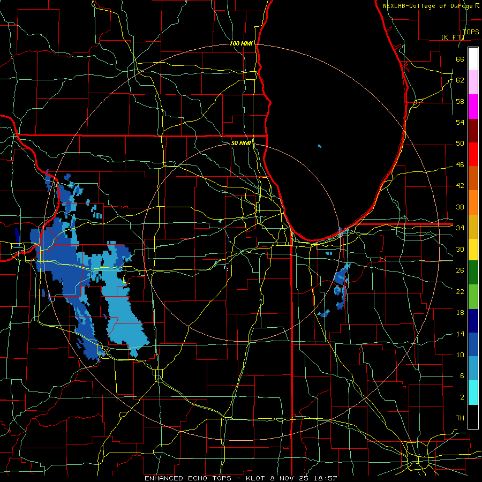This screenshot has height=482, width=482.
Task: Click the navy 22 kft legend swatch
Action: [473, 321]
